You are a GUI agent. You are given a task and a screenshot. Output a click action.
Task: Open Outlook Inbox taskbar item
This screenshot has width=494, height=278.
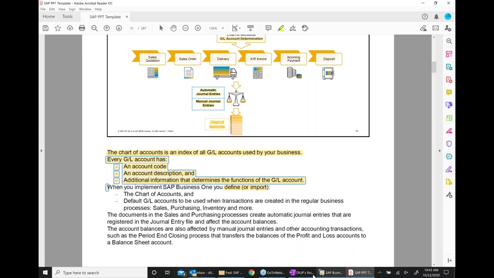coord(202,273)
